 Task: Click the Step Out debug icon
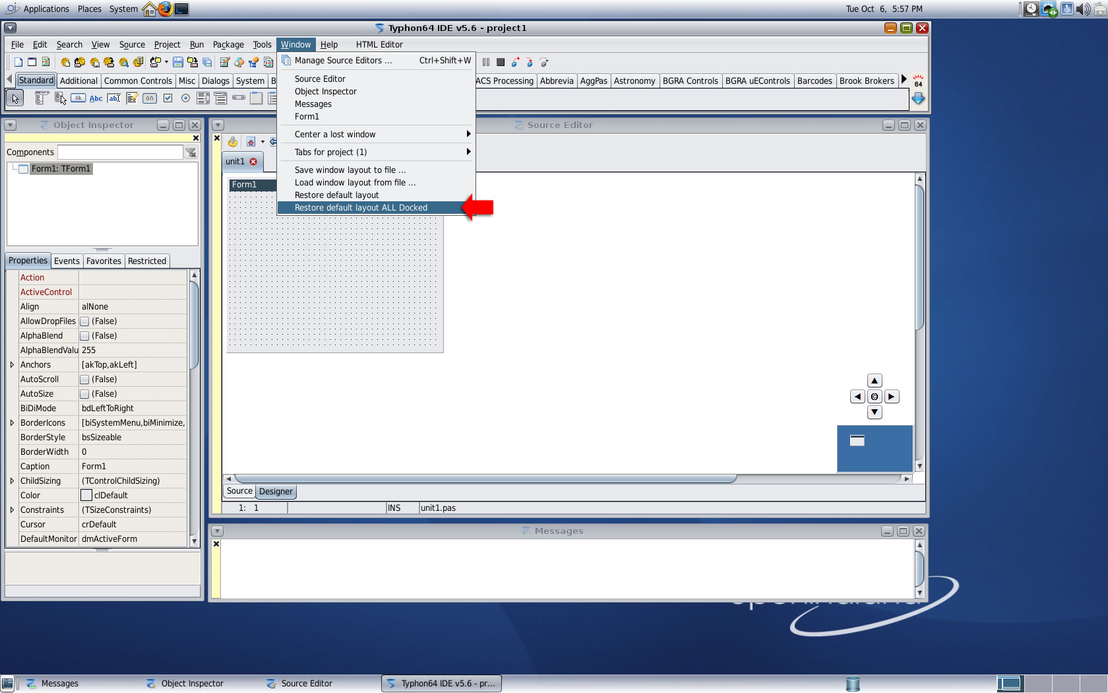[544, 62]
